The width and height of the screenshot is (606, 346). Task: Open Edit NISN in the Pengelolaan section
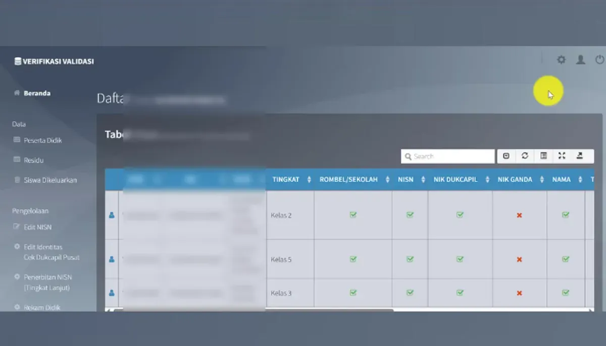pos(33,227)
